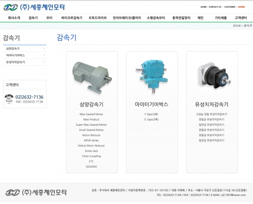Open the 전자브레이크/클러치 menu
253x204 pixels.
tap(127, 18)
